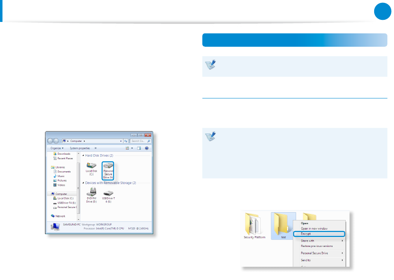Expand the arrow after Computer breadcrumb
394x280 pixels.
pos(84,141)
